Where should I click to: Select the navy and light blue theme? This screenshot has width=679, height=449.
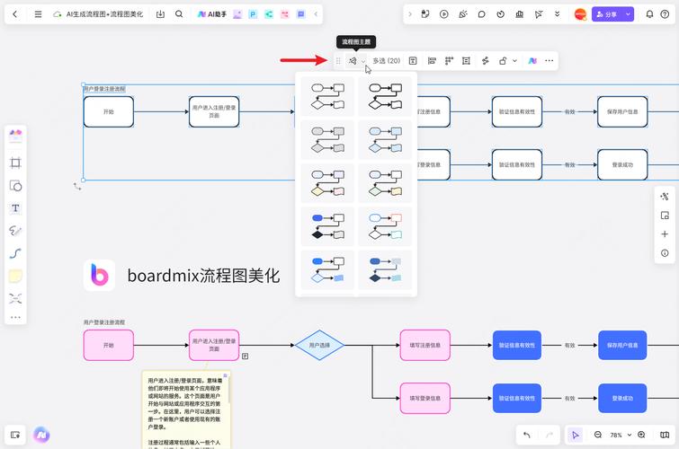(385, 269)
